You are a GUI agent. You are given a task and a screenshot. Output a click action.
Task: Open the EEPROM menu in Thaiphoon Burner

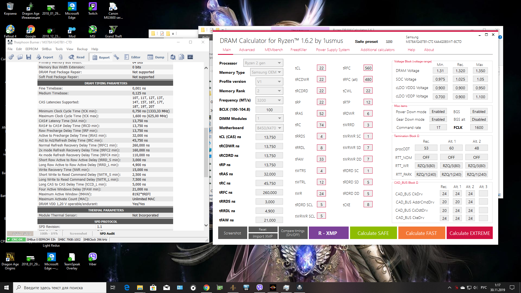pos(31,49)
